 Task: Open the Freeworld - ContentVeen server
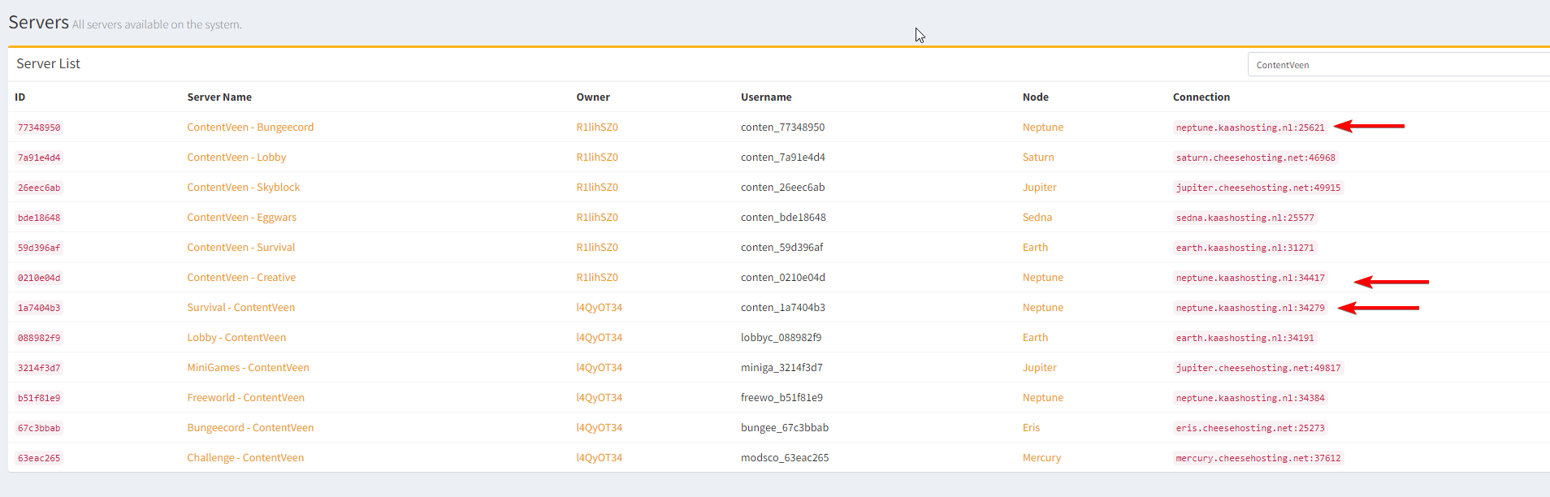coord(245,398)
